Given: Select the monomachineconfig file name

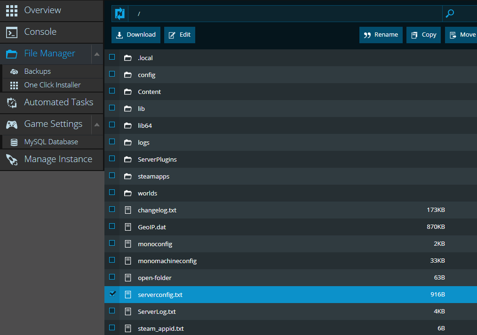Looking at the screenshot, I should (167, 261).
